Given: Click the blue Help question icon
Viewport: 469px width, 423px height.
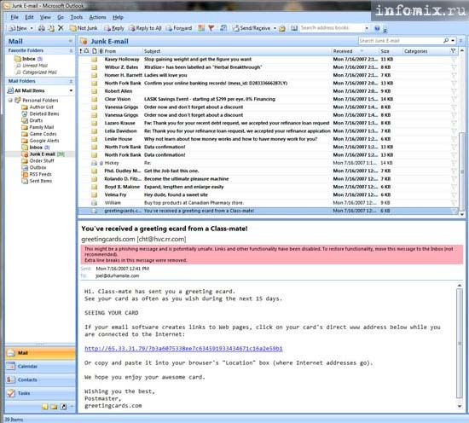Looking at the screenshot, I should [378, 28].
